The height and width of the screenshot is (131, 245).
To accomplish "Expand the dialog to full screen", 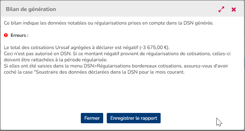I will pos(221,10).
